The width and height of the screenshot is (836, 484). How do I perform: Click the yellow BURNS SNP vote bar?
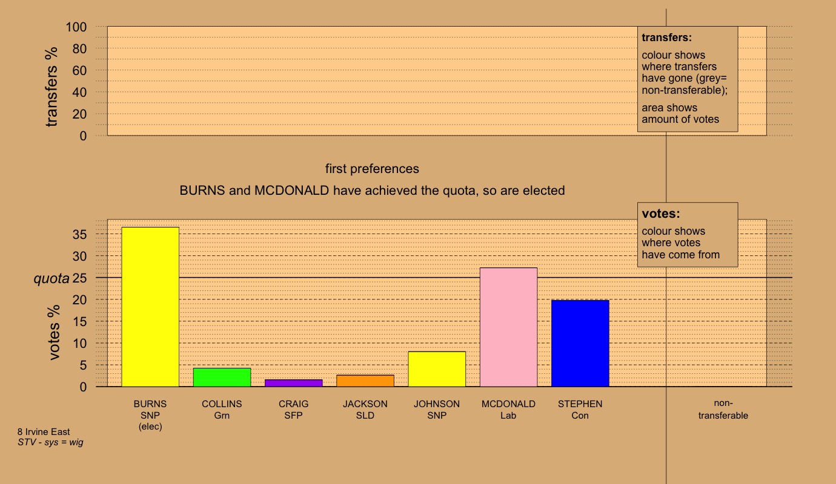(150, 307)
